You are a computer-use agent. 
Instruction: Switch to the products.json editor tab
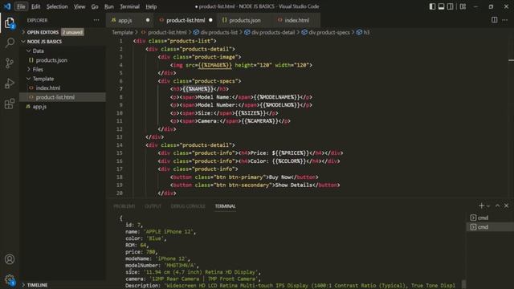click(x=245, y=20)
